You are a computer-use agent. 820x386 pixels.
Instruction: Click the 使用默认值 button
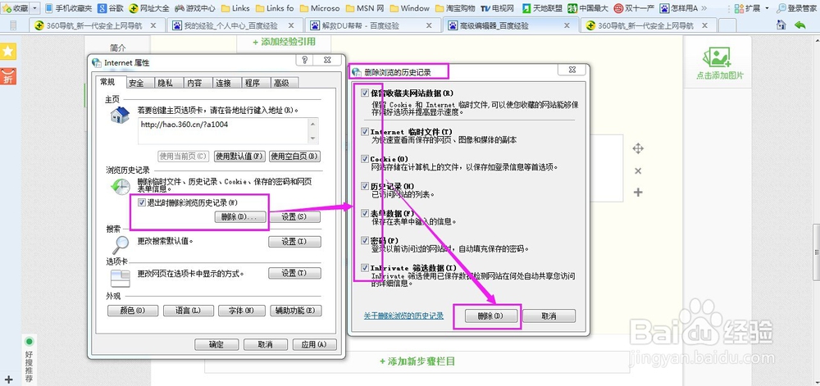[239, 157]
